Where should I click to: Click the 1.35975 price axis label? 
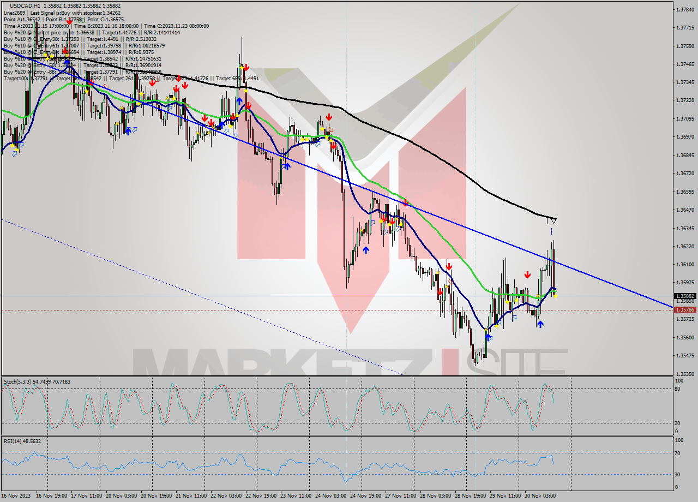click(685, 282)
